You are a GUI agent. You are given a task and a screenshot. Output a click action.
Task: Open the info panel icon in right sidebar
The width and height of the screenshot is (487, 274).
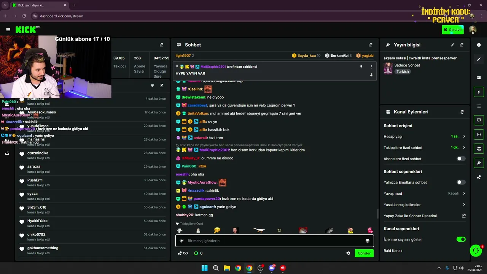pos(479,45)
